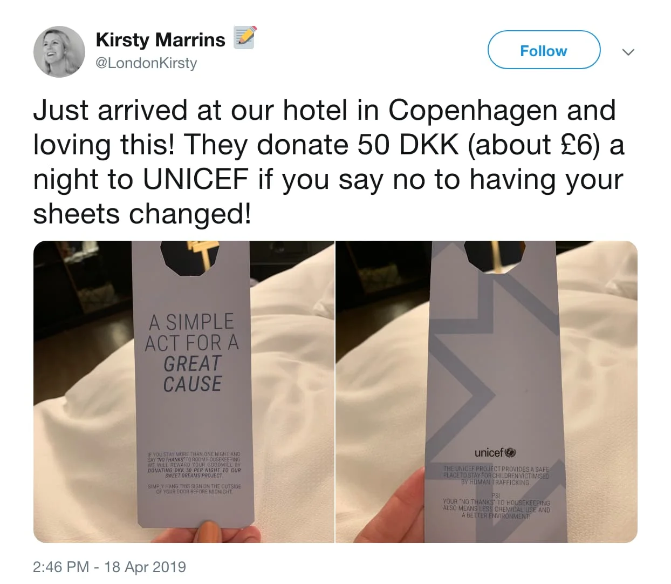Click the small print about the Sweet Dreams project

coord(194,465)
